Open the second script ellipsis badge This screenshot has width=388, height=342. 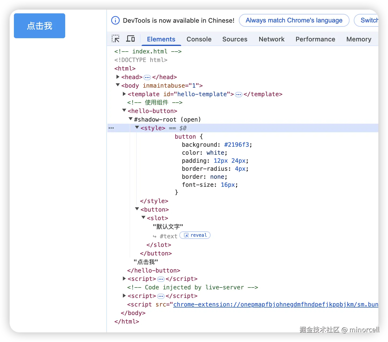(x=161, y=296)
